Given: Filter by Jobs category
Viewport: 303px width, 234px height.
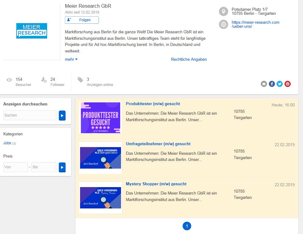Looking at the screenshot, I should click(7, 143).
